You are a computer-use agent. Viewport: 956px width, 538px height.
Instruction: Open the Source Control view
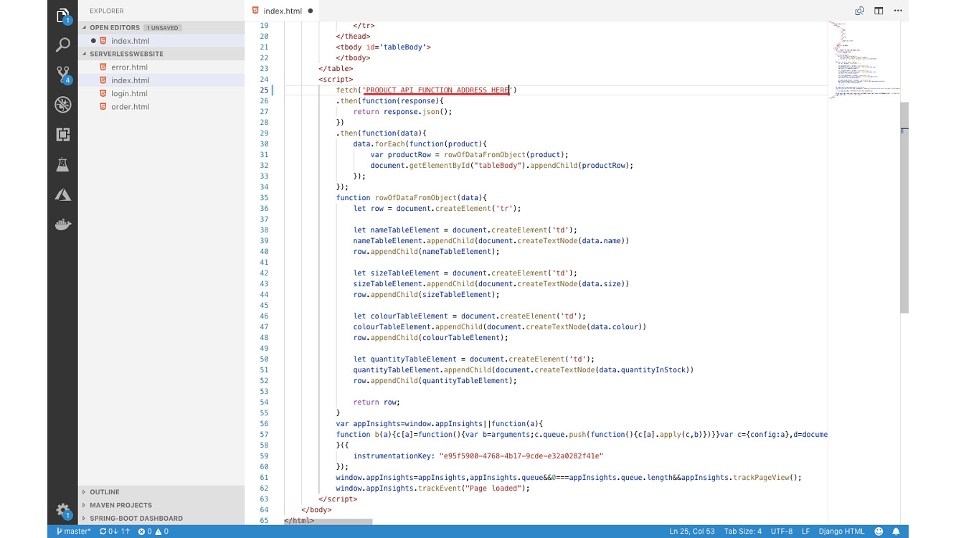(62, 75)
